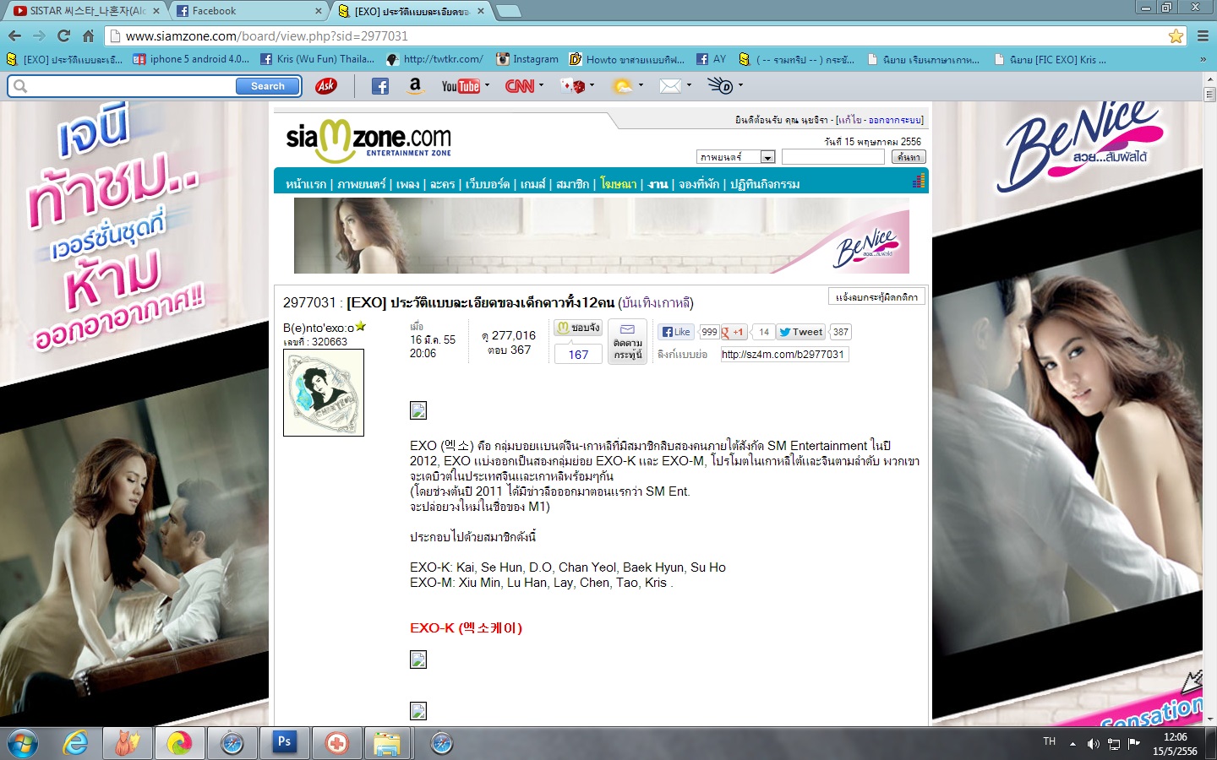Click the Tweet button

[x=800, y=332]
